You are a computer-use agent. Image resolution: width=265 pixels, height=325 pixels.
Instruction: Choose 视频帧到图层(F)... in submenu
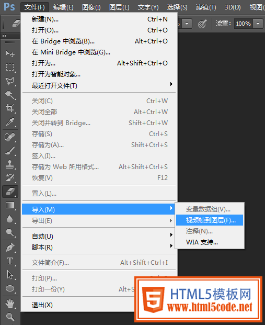(x=210, y=220)
